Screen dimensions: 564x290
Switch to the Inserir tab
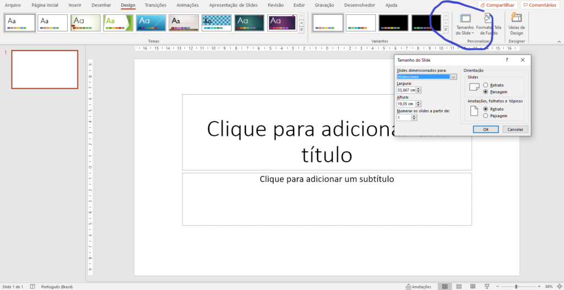tap(75, 6)
